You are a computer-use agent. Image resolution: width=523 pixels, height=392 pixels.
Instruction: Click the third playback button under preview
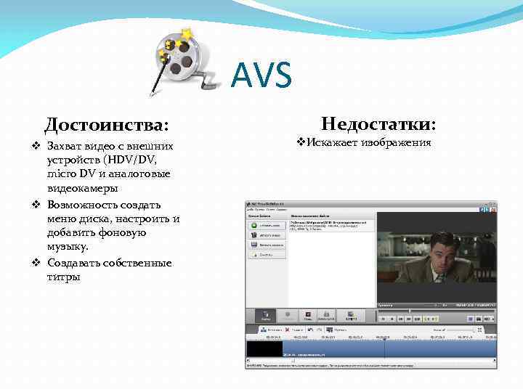click(x=400, y=319)
